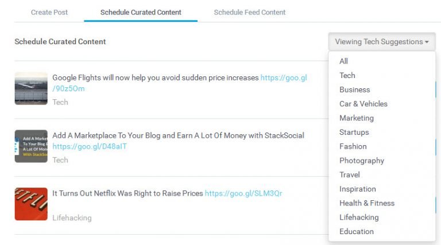Image resolution: width=441 pixels, height=245 pixels.
Task: Choose Tech category in dropdown list
Action: (347, 75)
